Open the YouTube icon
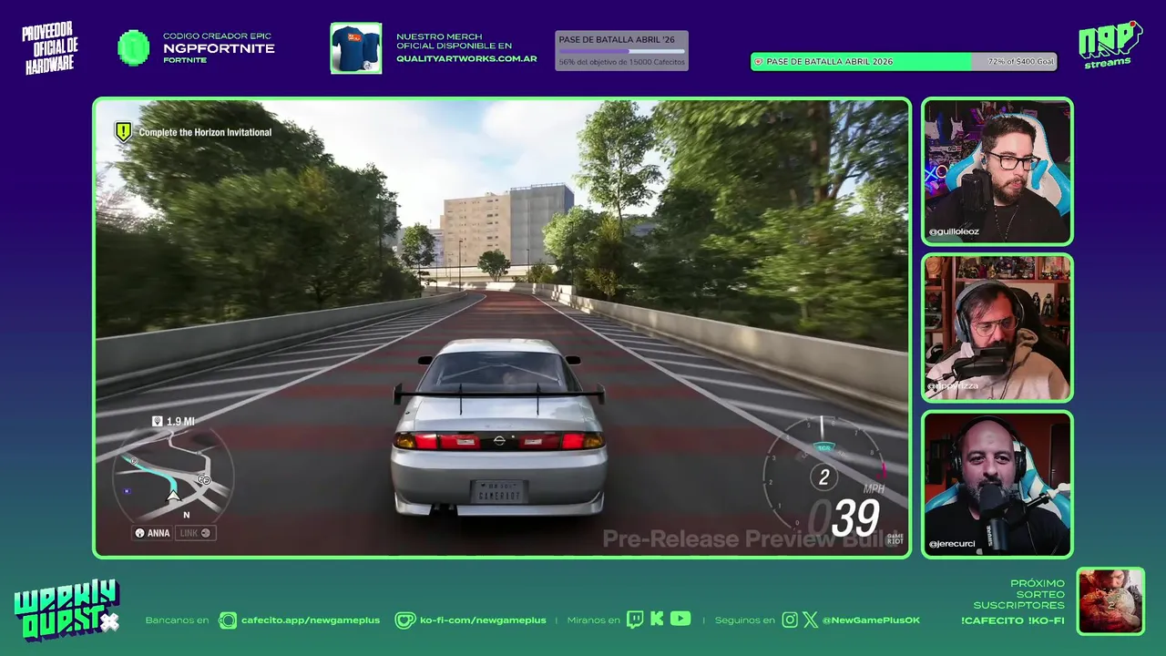Screen dimensions: 1166x656 (680, 619)
